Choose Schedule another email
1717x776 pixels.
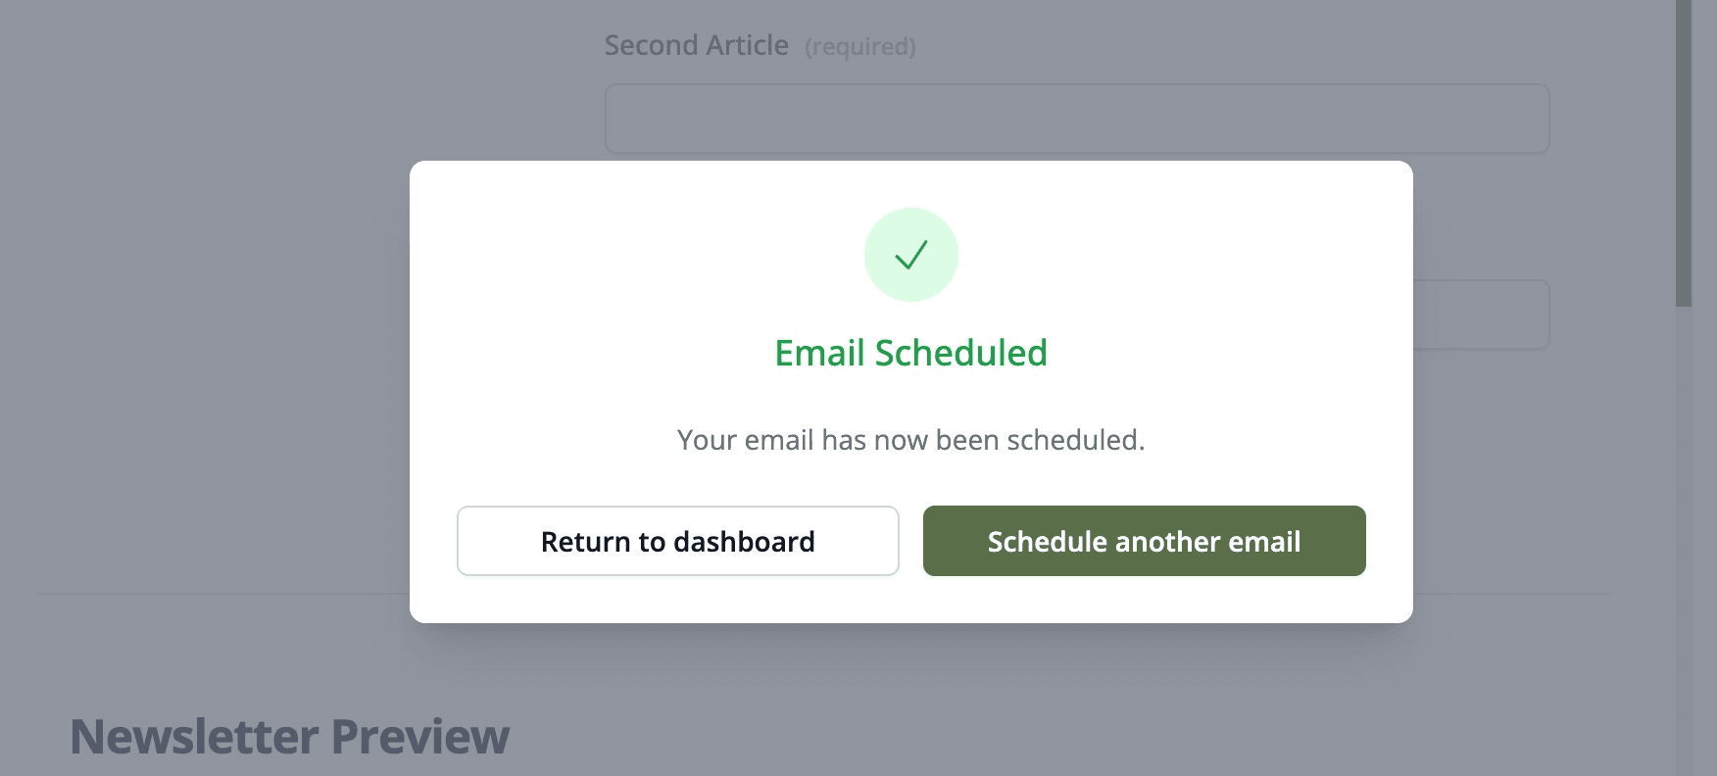coord(1144,541)
